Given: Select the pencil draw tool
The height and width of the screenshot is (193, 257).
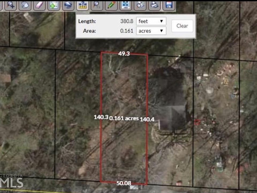Looking at the screenshot, I should click(x=111, y=5).
